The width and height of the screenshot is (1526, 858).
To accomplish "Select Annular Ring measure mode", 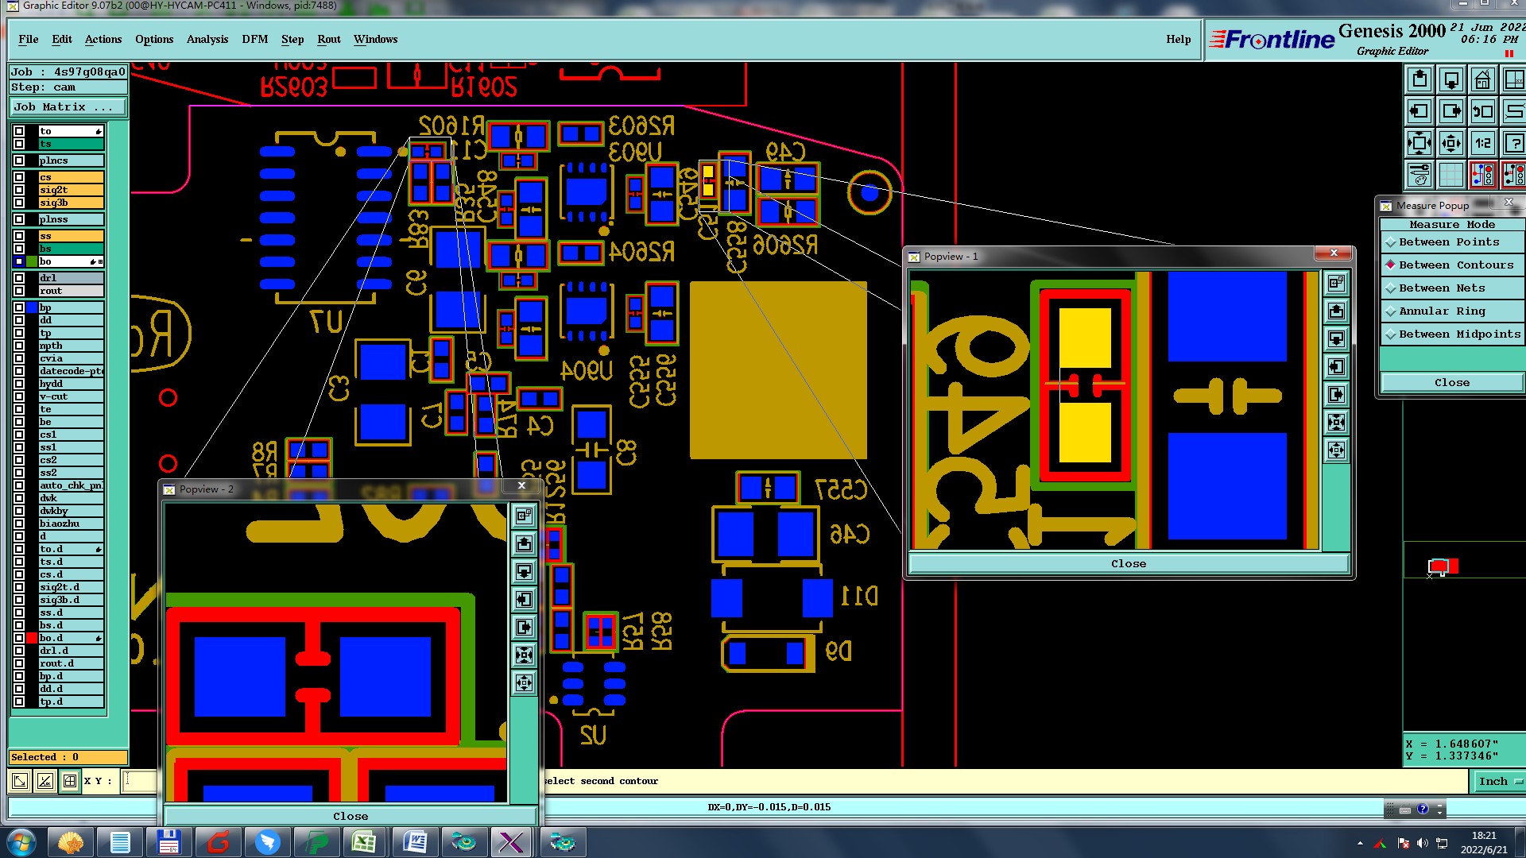I will (x=1442, y=311).
